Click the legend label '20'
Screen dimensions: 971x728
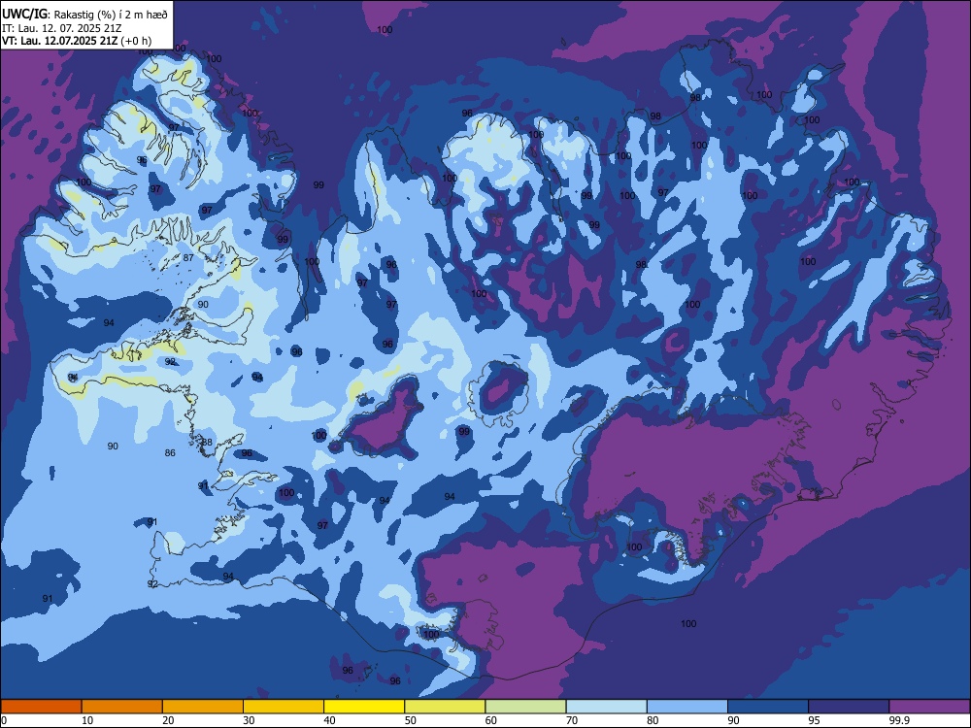168,720
